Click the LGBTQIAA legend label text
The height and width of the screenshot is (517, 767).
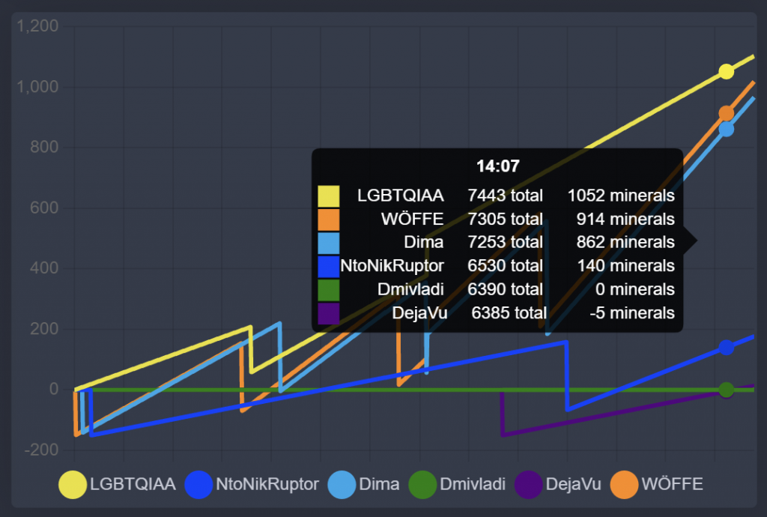[133, 484]
